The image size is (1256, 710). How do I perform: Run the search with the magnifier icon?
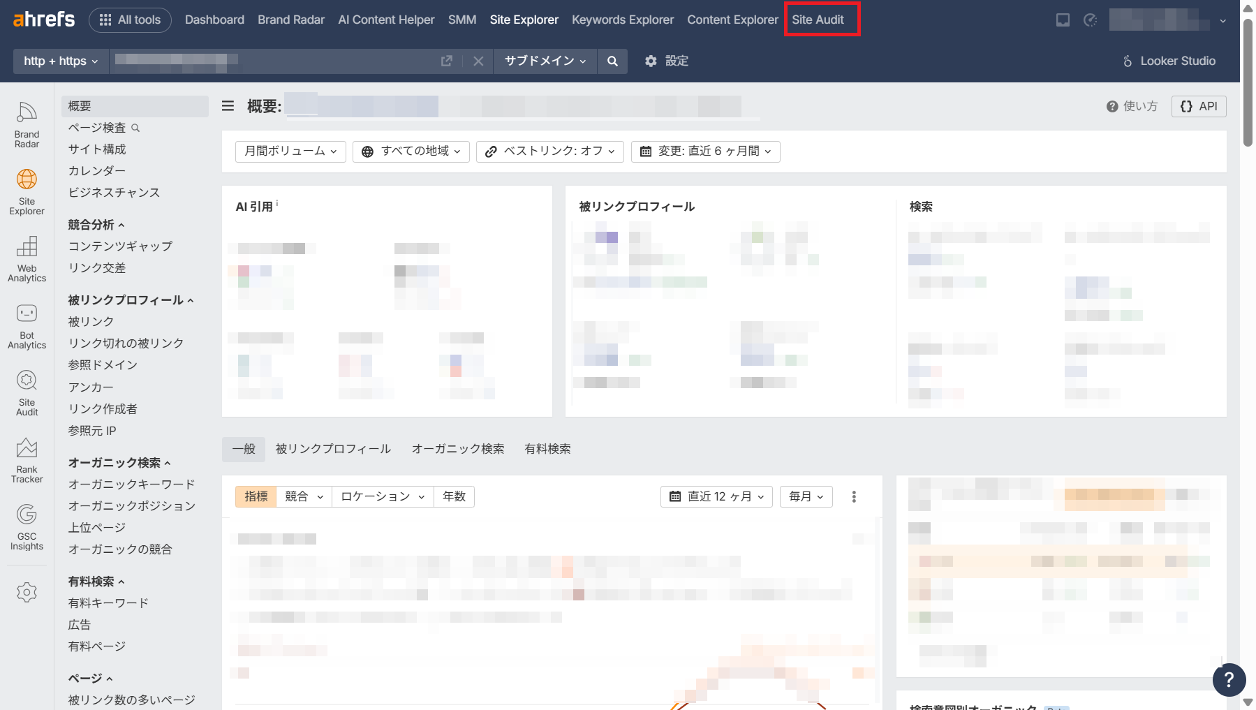click(612, 61)
